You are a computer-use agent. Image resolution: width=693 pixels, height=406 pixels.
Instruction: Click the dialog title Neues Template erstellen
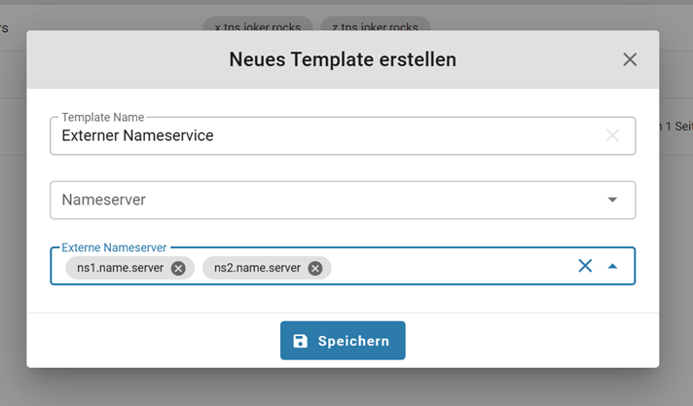(x=343, y=59)
